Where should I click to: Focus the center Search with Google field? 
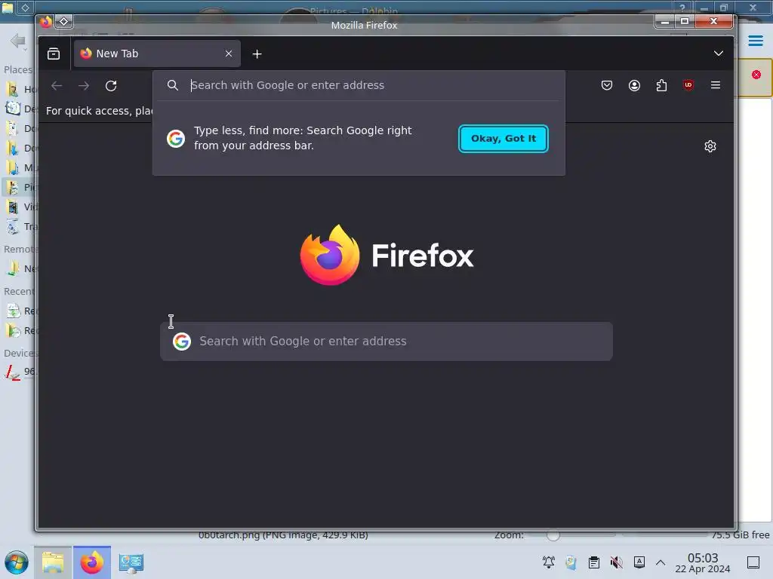tap(386, 342)
